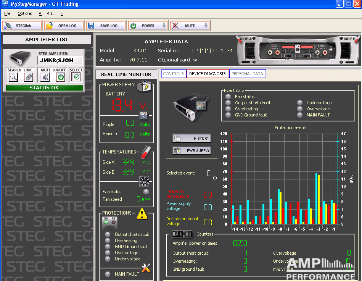Click the protections warning triangle icon
362x281 pixels.
click(x=142, y=214)
